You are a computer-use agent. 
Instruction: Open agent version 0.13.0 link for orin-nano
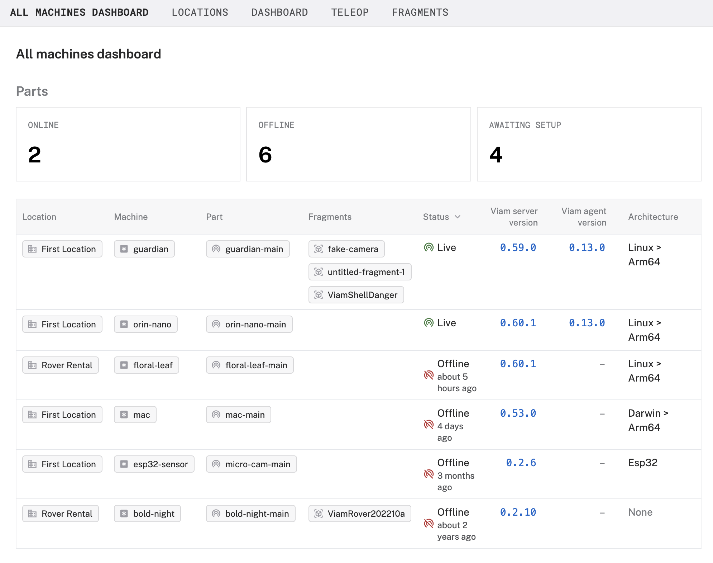(587, 323)
